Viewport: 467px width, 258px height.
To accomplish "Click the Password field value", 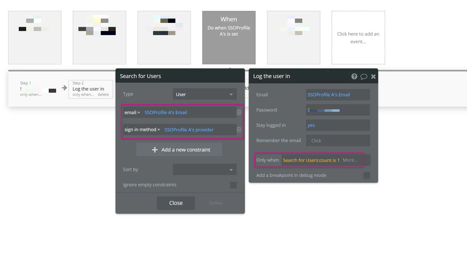I will click(338, 110).
